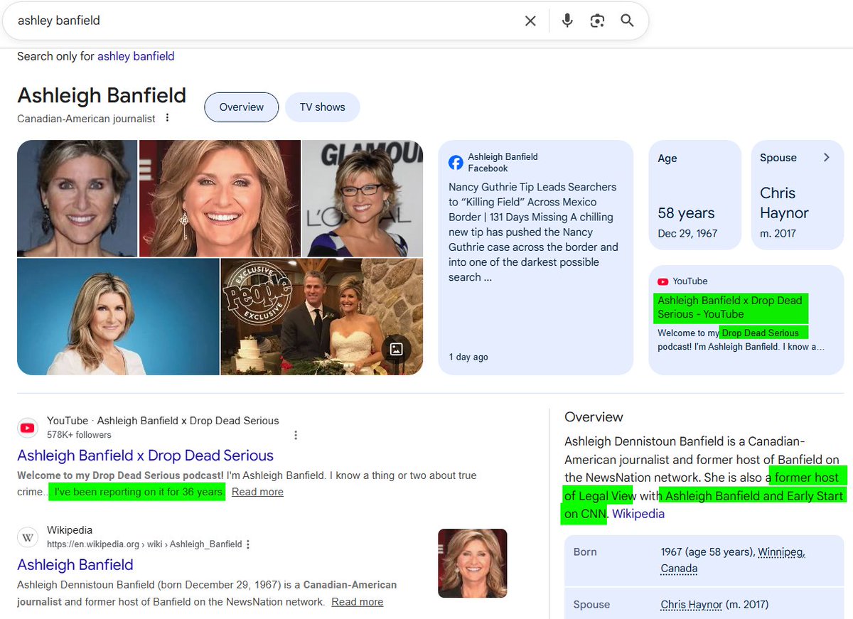The height and width of the screenshot is (619, 853).
Task: Open the Wikipedia link in the Overview paragraph
Action: click(638, 514)
